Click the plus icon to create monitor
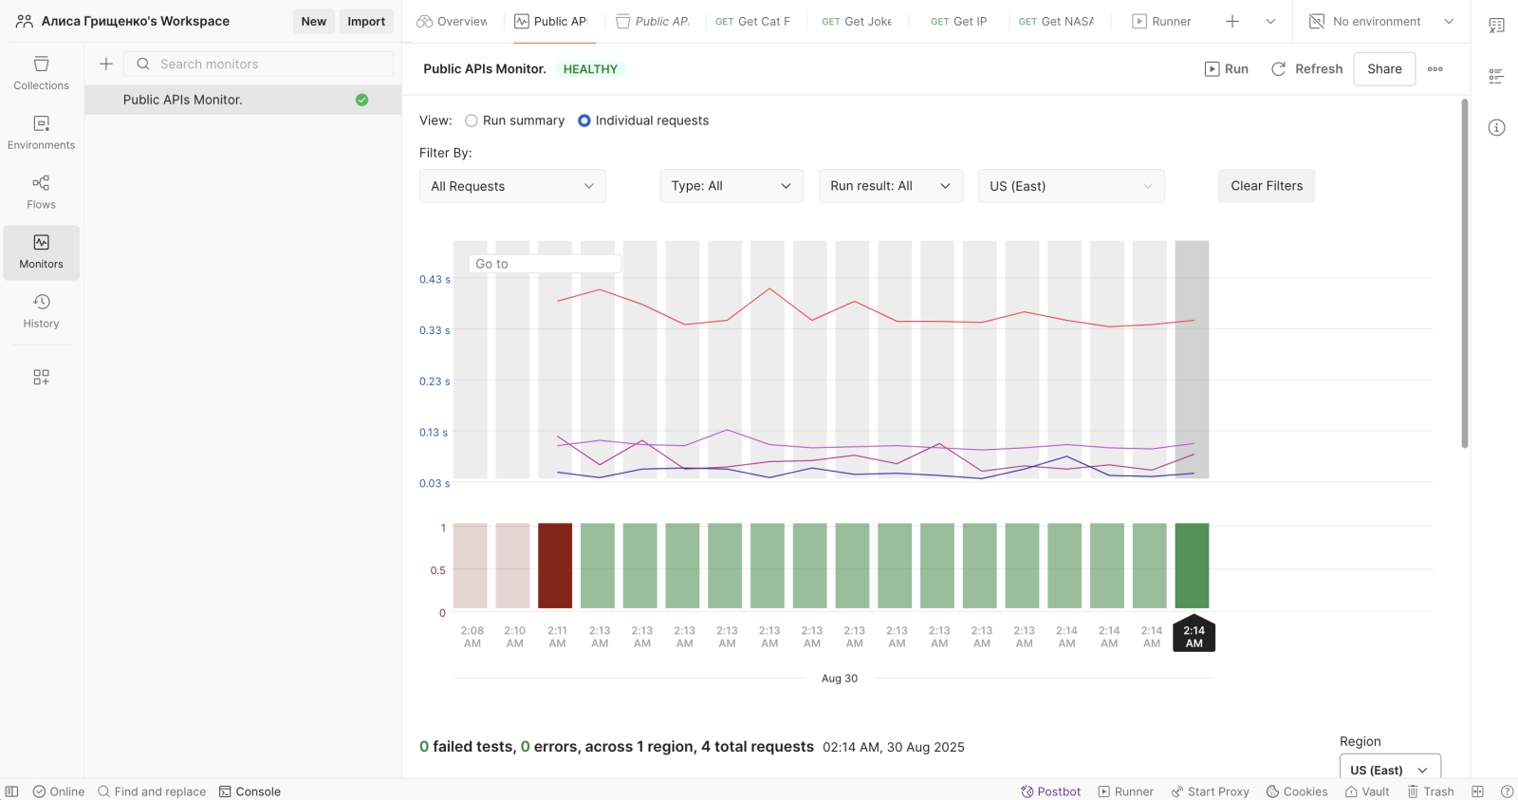The width and height of the screenshot is (1518, 800). point(106,64)
